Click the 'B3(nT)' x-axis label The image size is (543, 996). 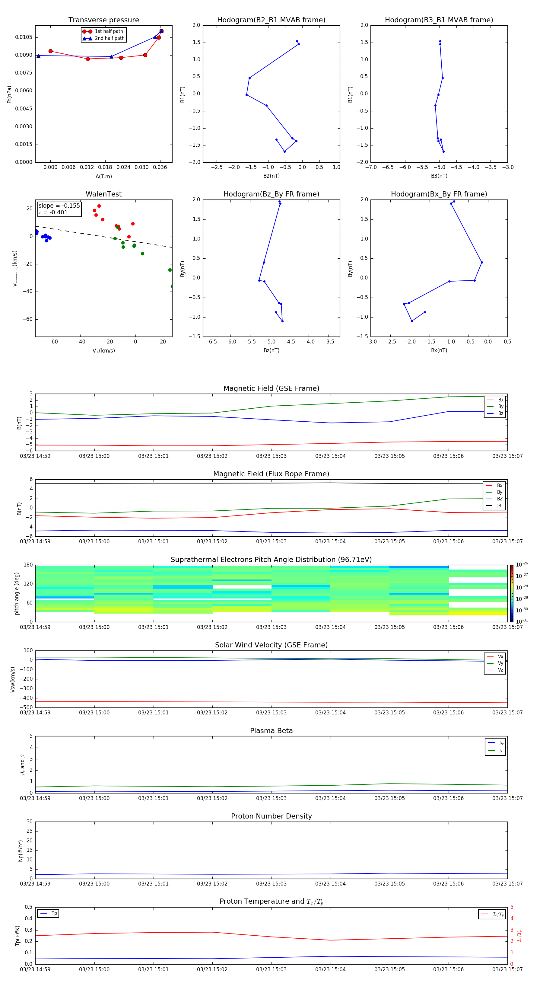point(439,176)
